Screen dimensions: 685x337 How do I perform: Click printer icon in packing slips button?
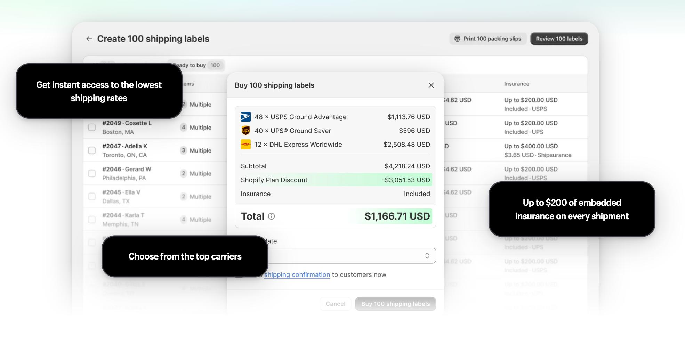[457, 39]
